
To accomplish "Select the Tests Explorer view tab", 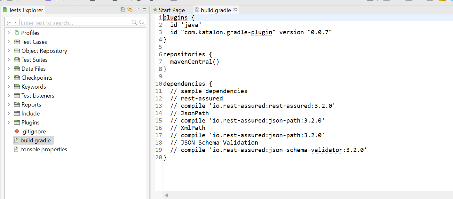I will tap(23, 10).
